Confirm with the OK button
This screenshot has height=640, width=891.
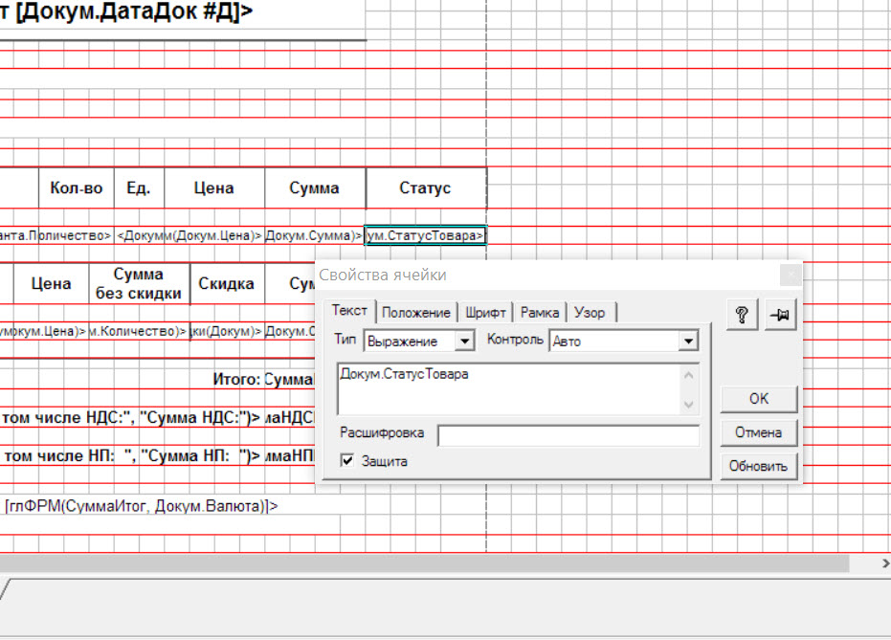tap(759, 399)
